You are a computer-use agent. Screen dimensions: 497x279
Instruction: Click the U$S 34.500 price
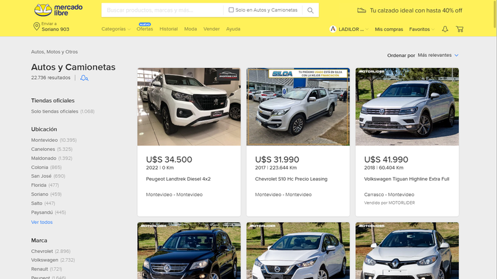(x=169, y=159)
